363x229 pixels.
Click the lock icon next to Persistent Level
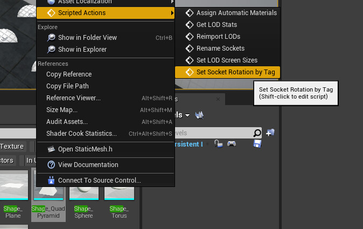218,144
